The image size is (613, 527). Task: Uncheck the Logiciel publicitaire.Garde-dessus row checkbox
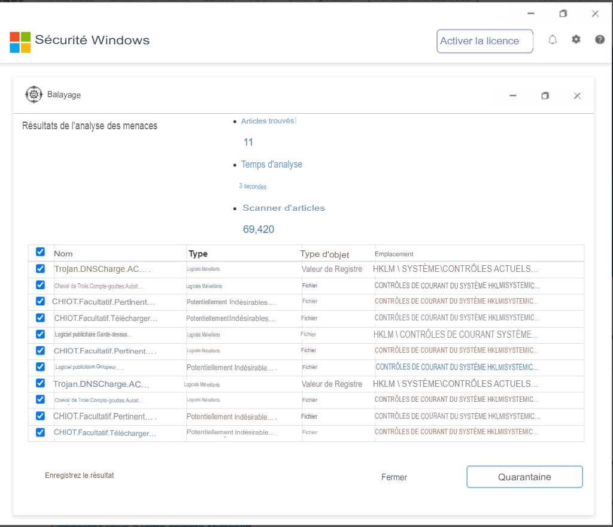coord(40,334)
